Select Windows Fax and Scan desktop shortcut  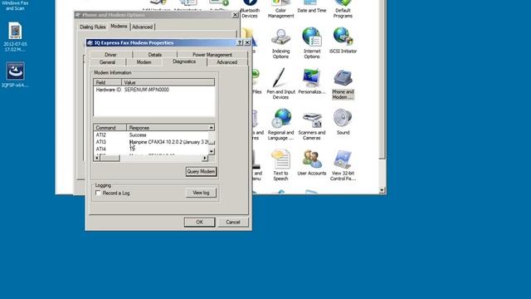click(x=15, y=6)
